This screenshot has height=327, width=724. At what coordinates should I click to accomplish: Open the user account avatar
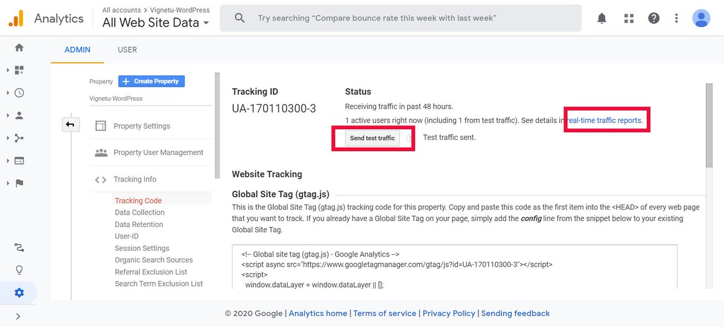(701, 18)
